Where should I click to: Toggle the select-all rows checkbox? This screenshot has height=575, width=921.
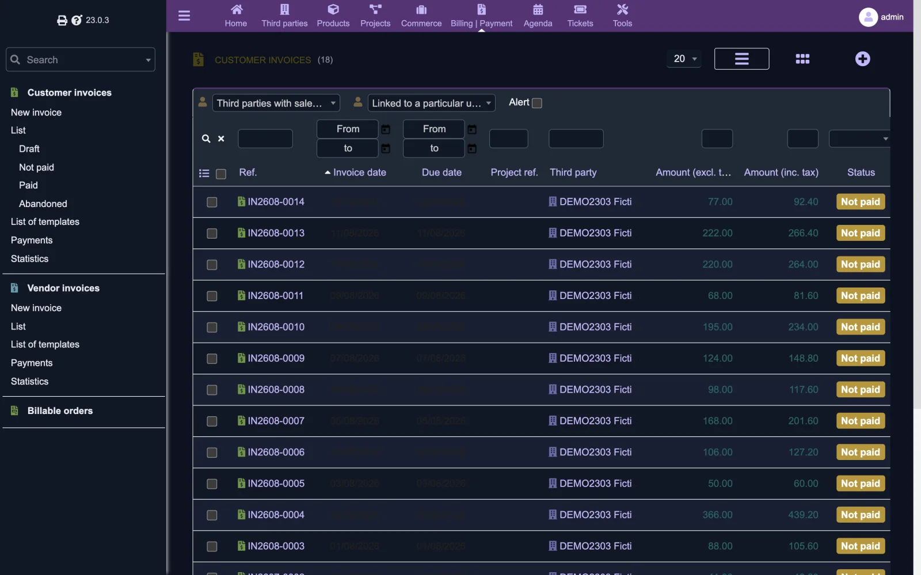[x=221, y=174]
